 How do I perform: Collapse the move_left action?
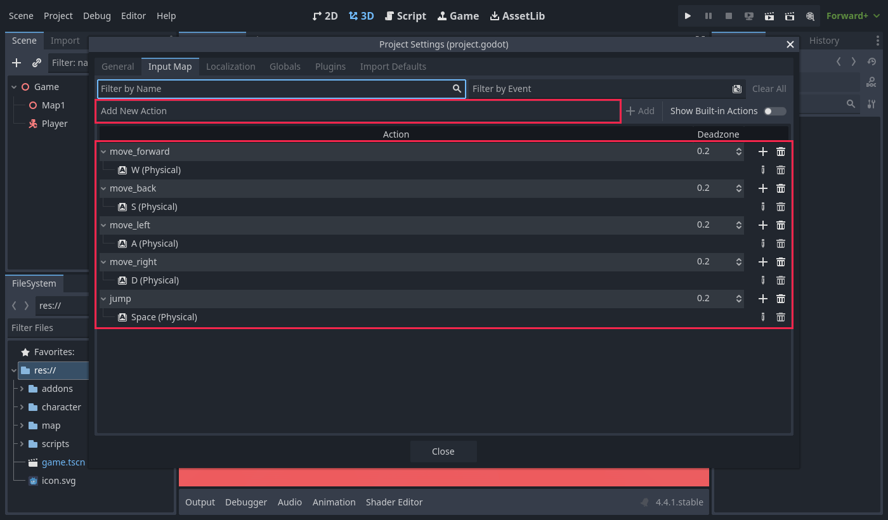pyautogui.click(x=103, y=225)
